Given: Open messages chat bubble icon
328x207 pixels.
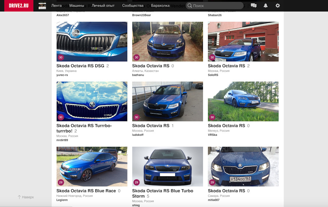Looking at the screenshot, I should pos(254,6).
